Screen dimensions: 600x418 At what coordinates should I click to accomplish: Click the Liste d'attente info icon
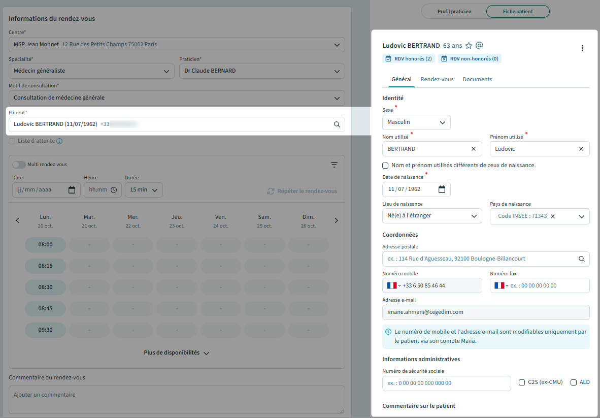click(x=59, y=141)
